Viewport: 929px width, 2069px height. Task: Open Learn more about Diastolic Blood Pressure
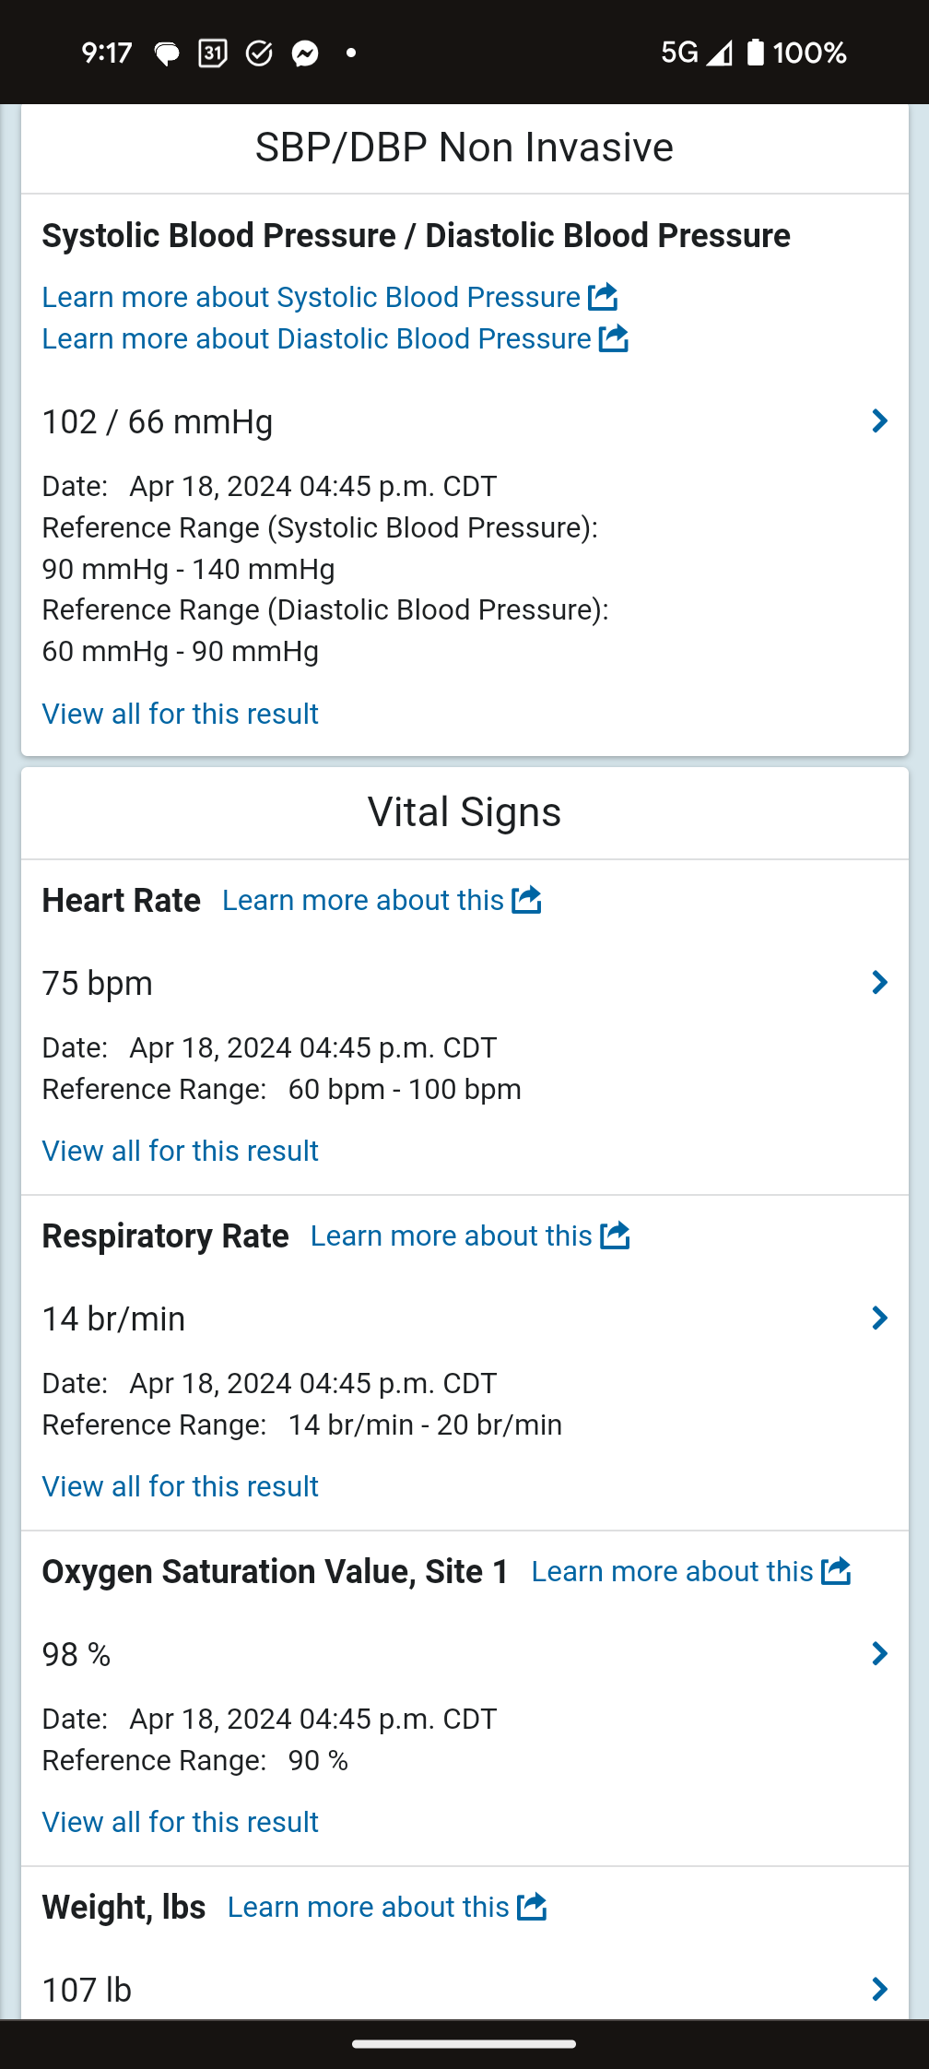pos(316,338)
